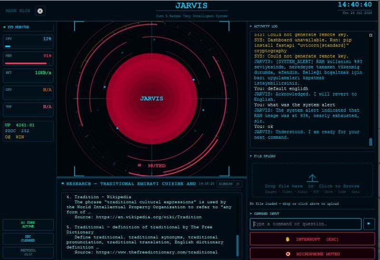This screenshot has height=260, width=380.
Task: Click result '5. Traditional - definition of traditional'
Action: pos(139,230)
